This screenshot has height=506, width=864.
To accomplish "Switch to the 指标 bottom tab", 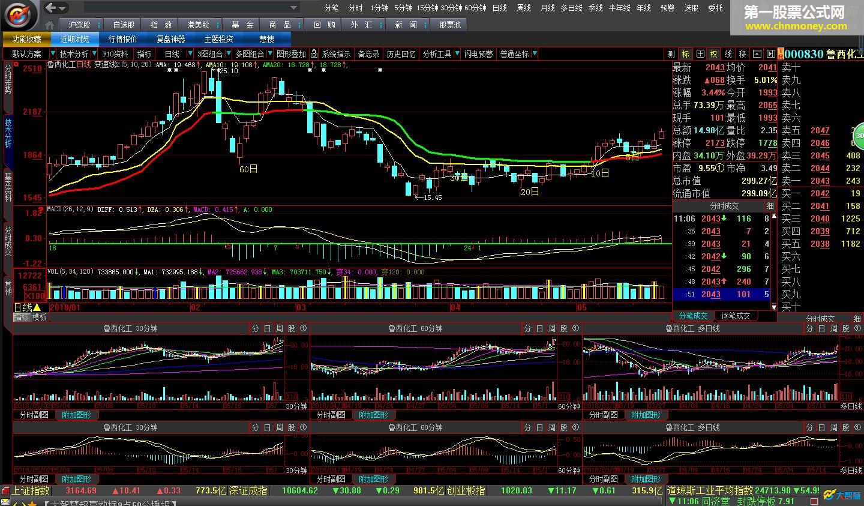I will (22, 317).
